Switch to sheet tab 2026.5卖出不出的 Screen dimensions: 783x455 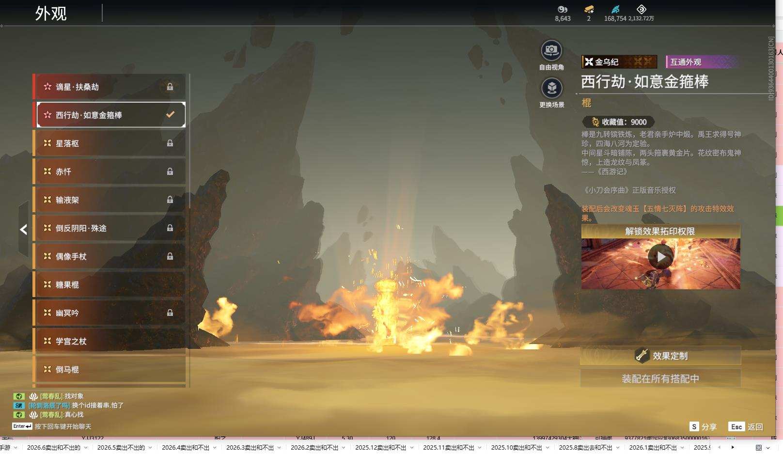[x=121, y=448]
